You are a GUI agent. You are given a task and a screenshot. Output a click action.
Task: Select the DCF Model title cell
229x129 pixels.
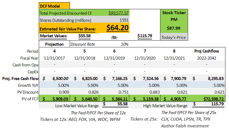(54, 6)
